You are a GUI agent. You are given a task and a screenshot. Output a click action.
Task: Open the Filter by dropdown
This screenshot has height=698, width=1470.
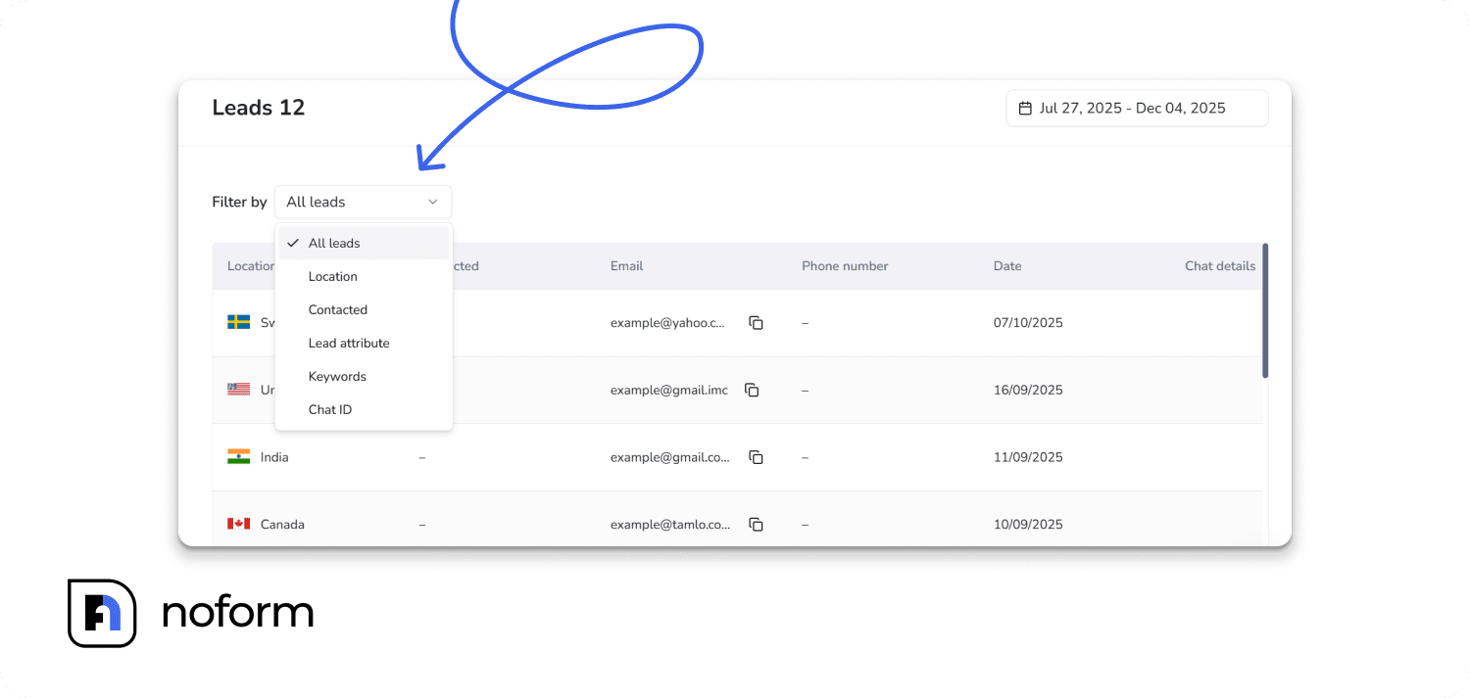tap(363, 202)
